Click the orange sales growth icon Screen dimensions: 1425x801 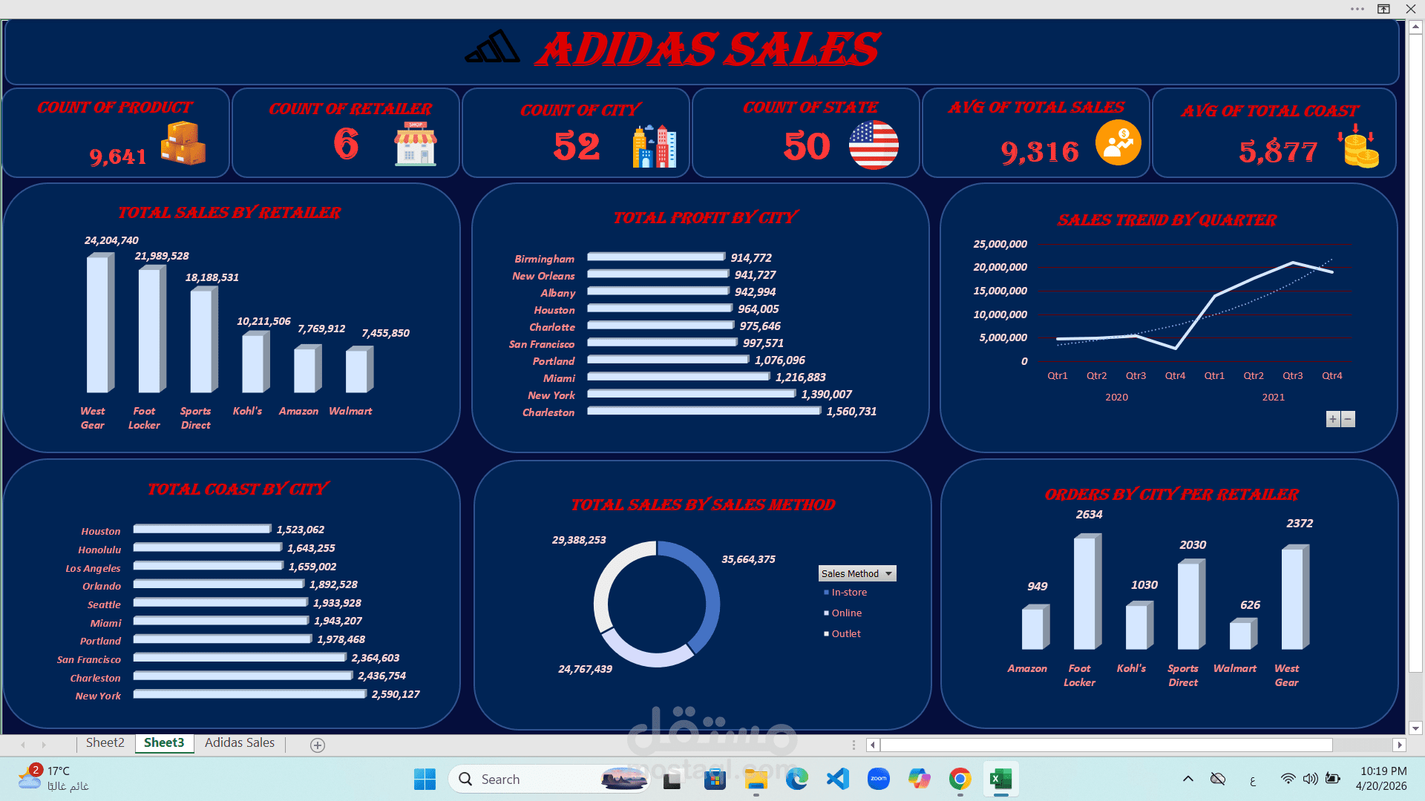click(x=1118, y=142)
